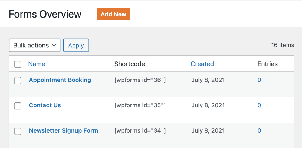
Task: Click the orange Add New button
Action: tap(113, 14)
